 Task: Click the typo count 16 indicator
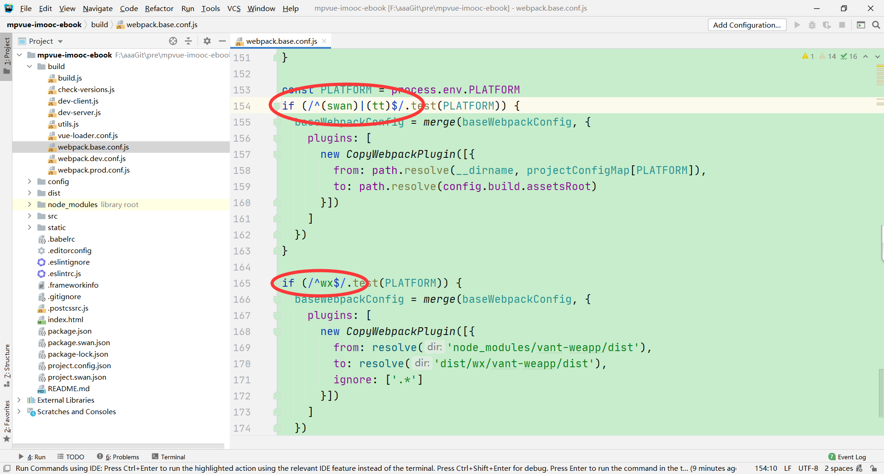point(849,56)
